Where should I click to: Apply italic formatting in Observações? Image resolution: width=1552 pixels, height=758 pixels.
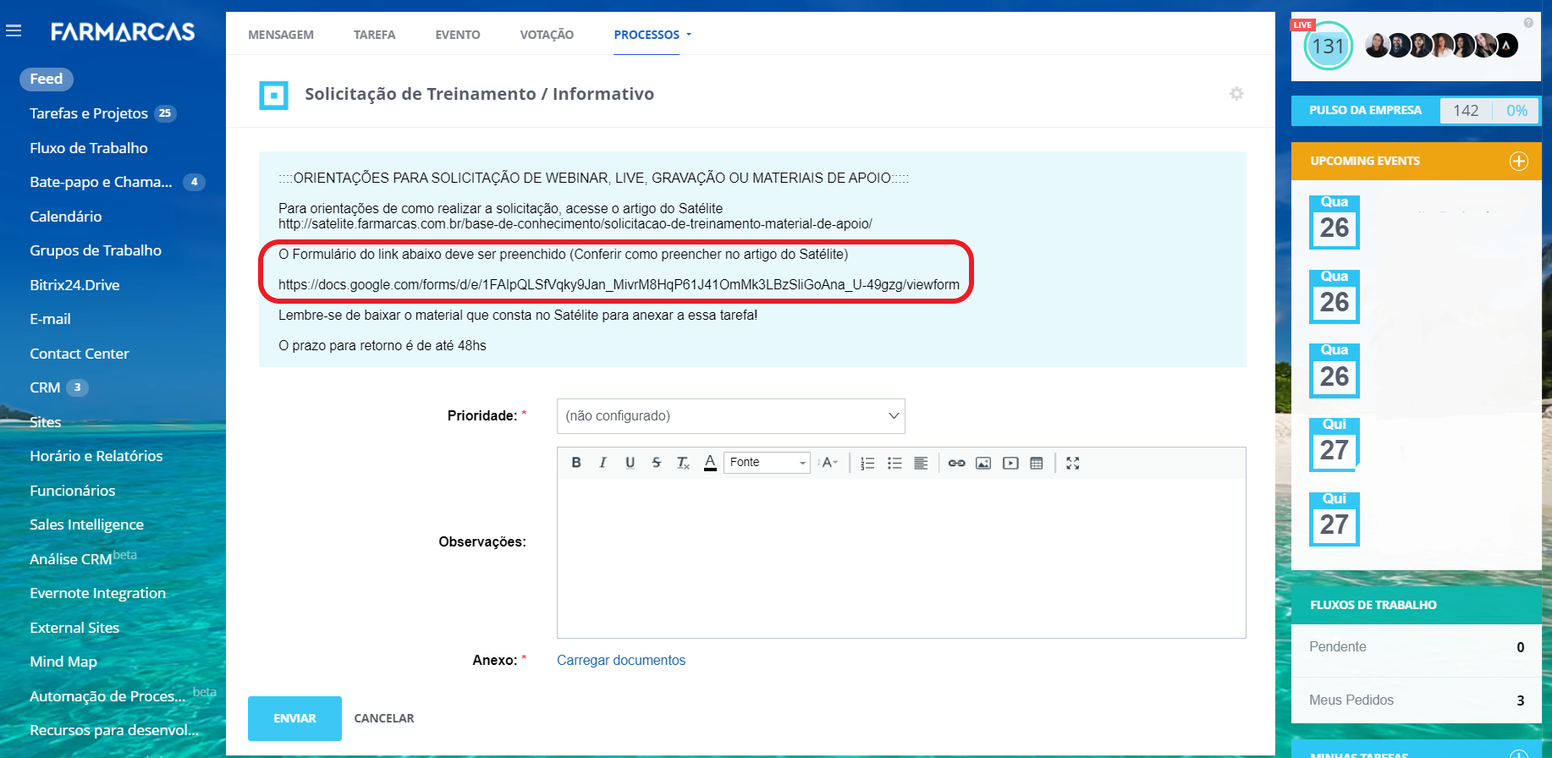pyautogui.click(x=603, y=463)
